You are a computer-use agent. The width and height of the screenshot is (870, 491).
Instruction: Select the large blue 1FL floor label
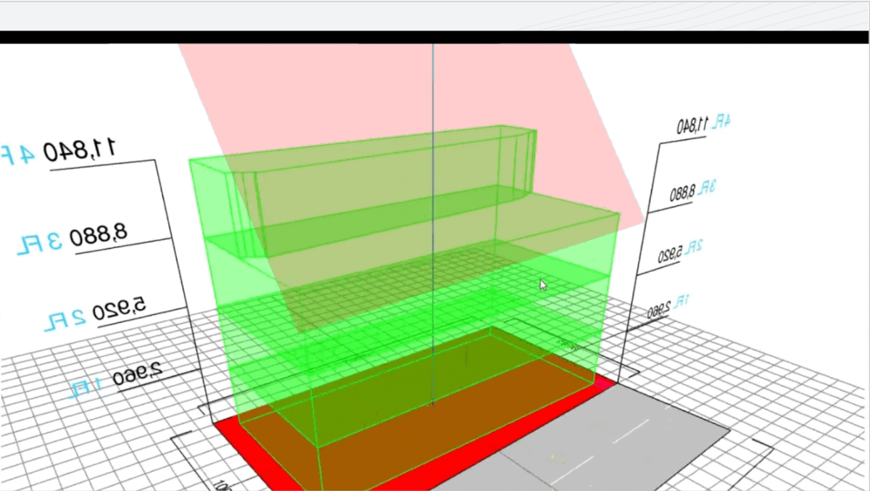pyautogui.click(x=86, y=389)
